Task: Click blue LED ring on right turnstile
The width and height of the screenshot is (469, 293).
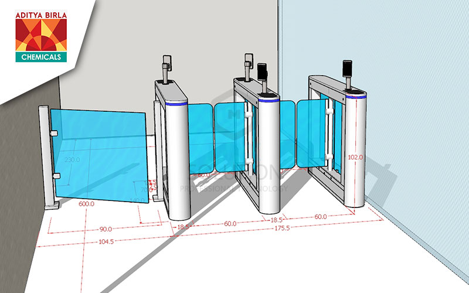Action: 355,94
